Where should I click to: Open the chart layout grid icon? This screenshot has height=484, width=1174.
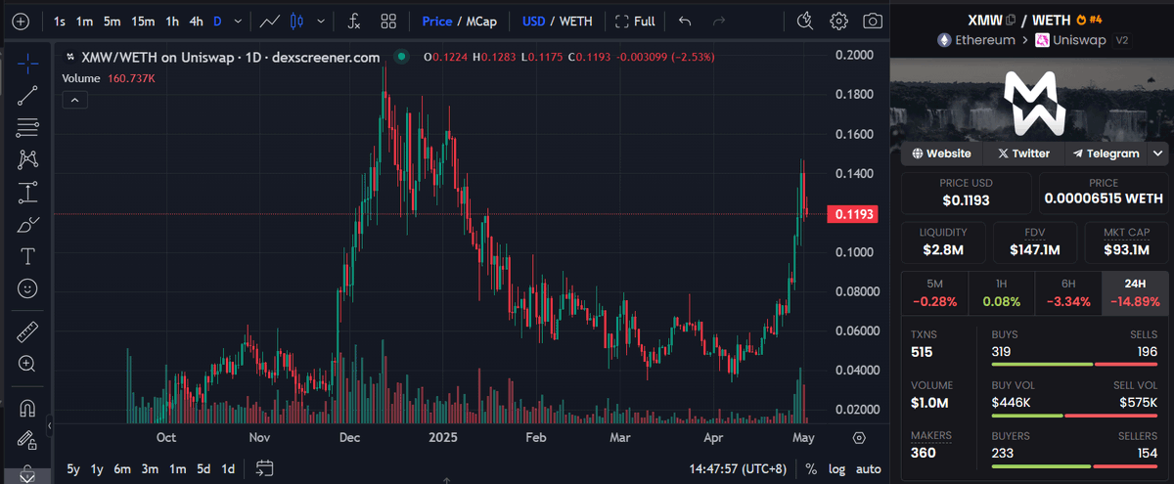coord(388,21)
